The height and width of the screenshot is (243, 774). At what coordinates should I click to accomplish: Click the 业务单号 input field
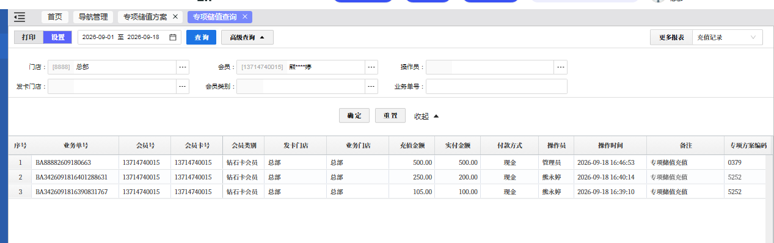tap(497, 87)
